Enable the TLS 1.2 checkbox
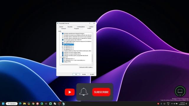The image size is (189, 106). [x=63, y=48]
